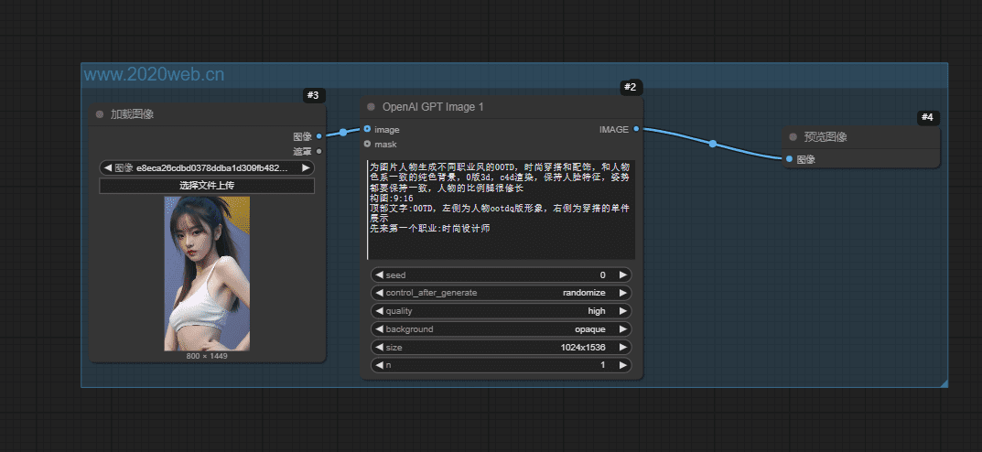Choose next quality option with right arrow
Screen dimensions: 982x452
(623, 311)
